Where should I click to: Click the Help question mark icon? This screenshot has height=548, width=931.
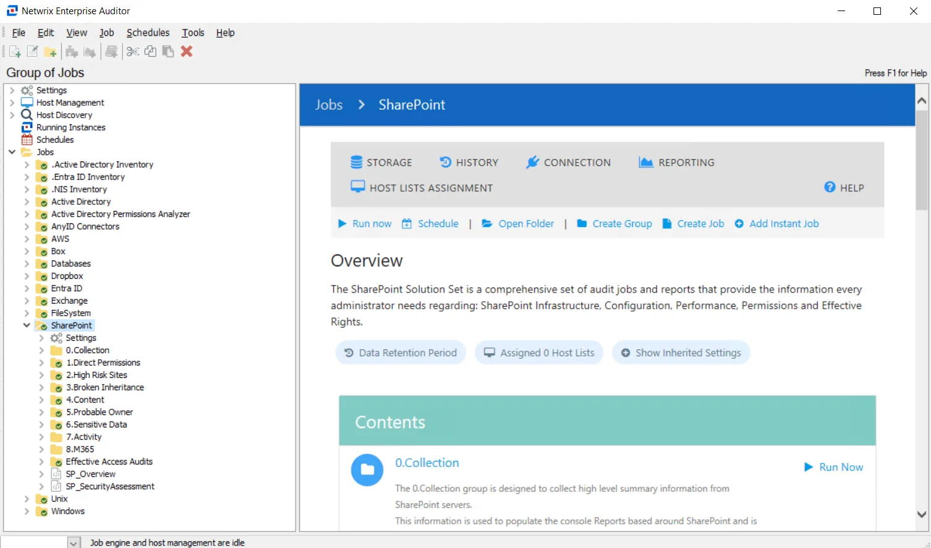(x=830, y=187)
